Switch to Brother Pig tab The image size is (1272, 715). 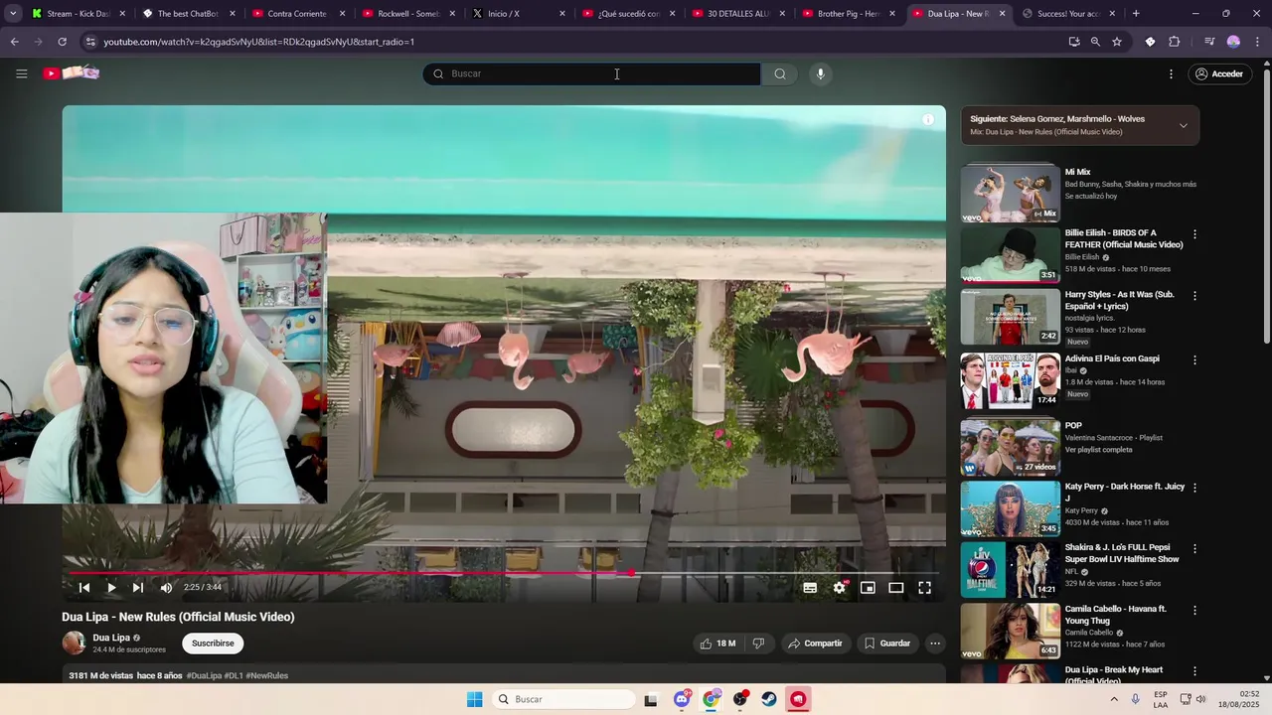847,14
